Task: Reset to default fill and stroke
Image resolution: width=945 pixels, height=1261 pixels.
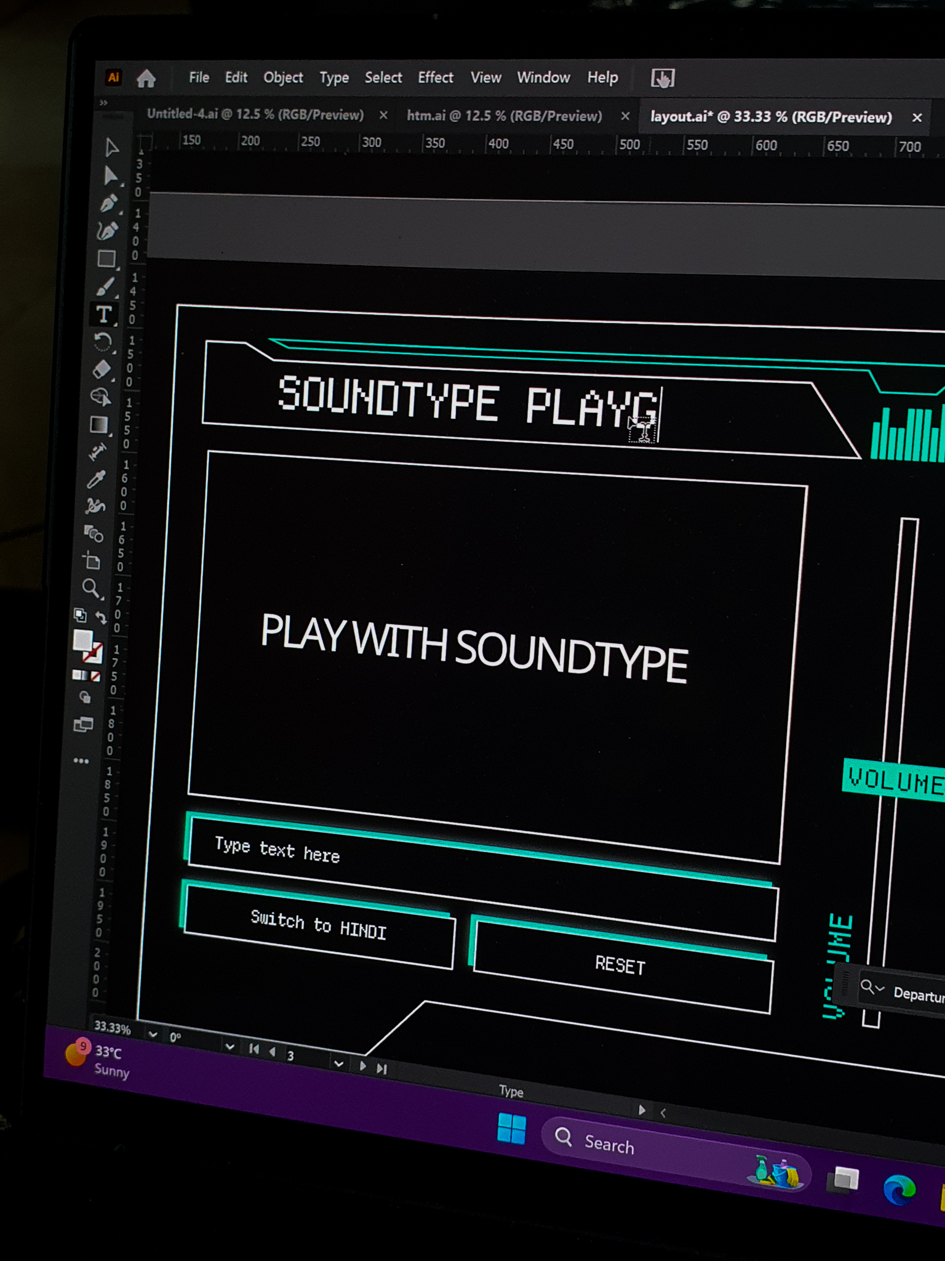Action: click(x=80, y=614)
